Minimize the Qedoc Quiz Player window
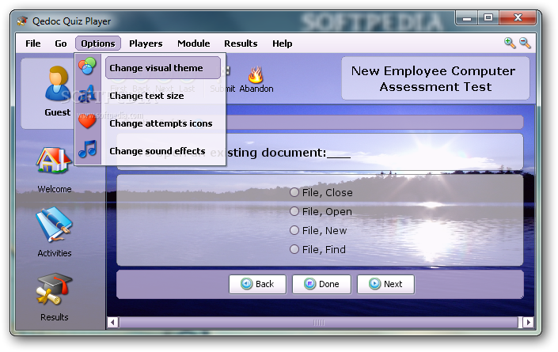The height and width of the screenshot is (352, 558). coord(466,17)
